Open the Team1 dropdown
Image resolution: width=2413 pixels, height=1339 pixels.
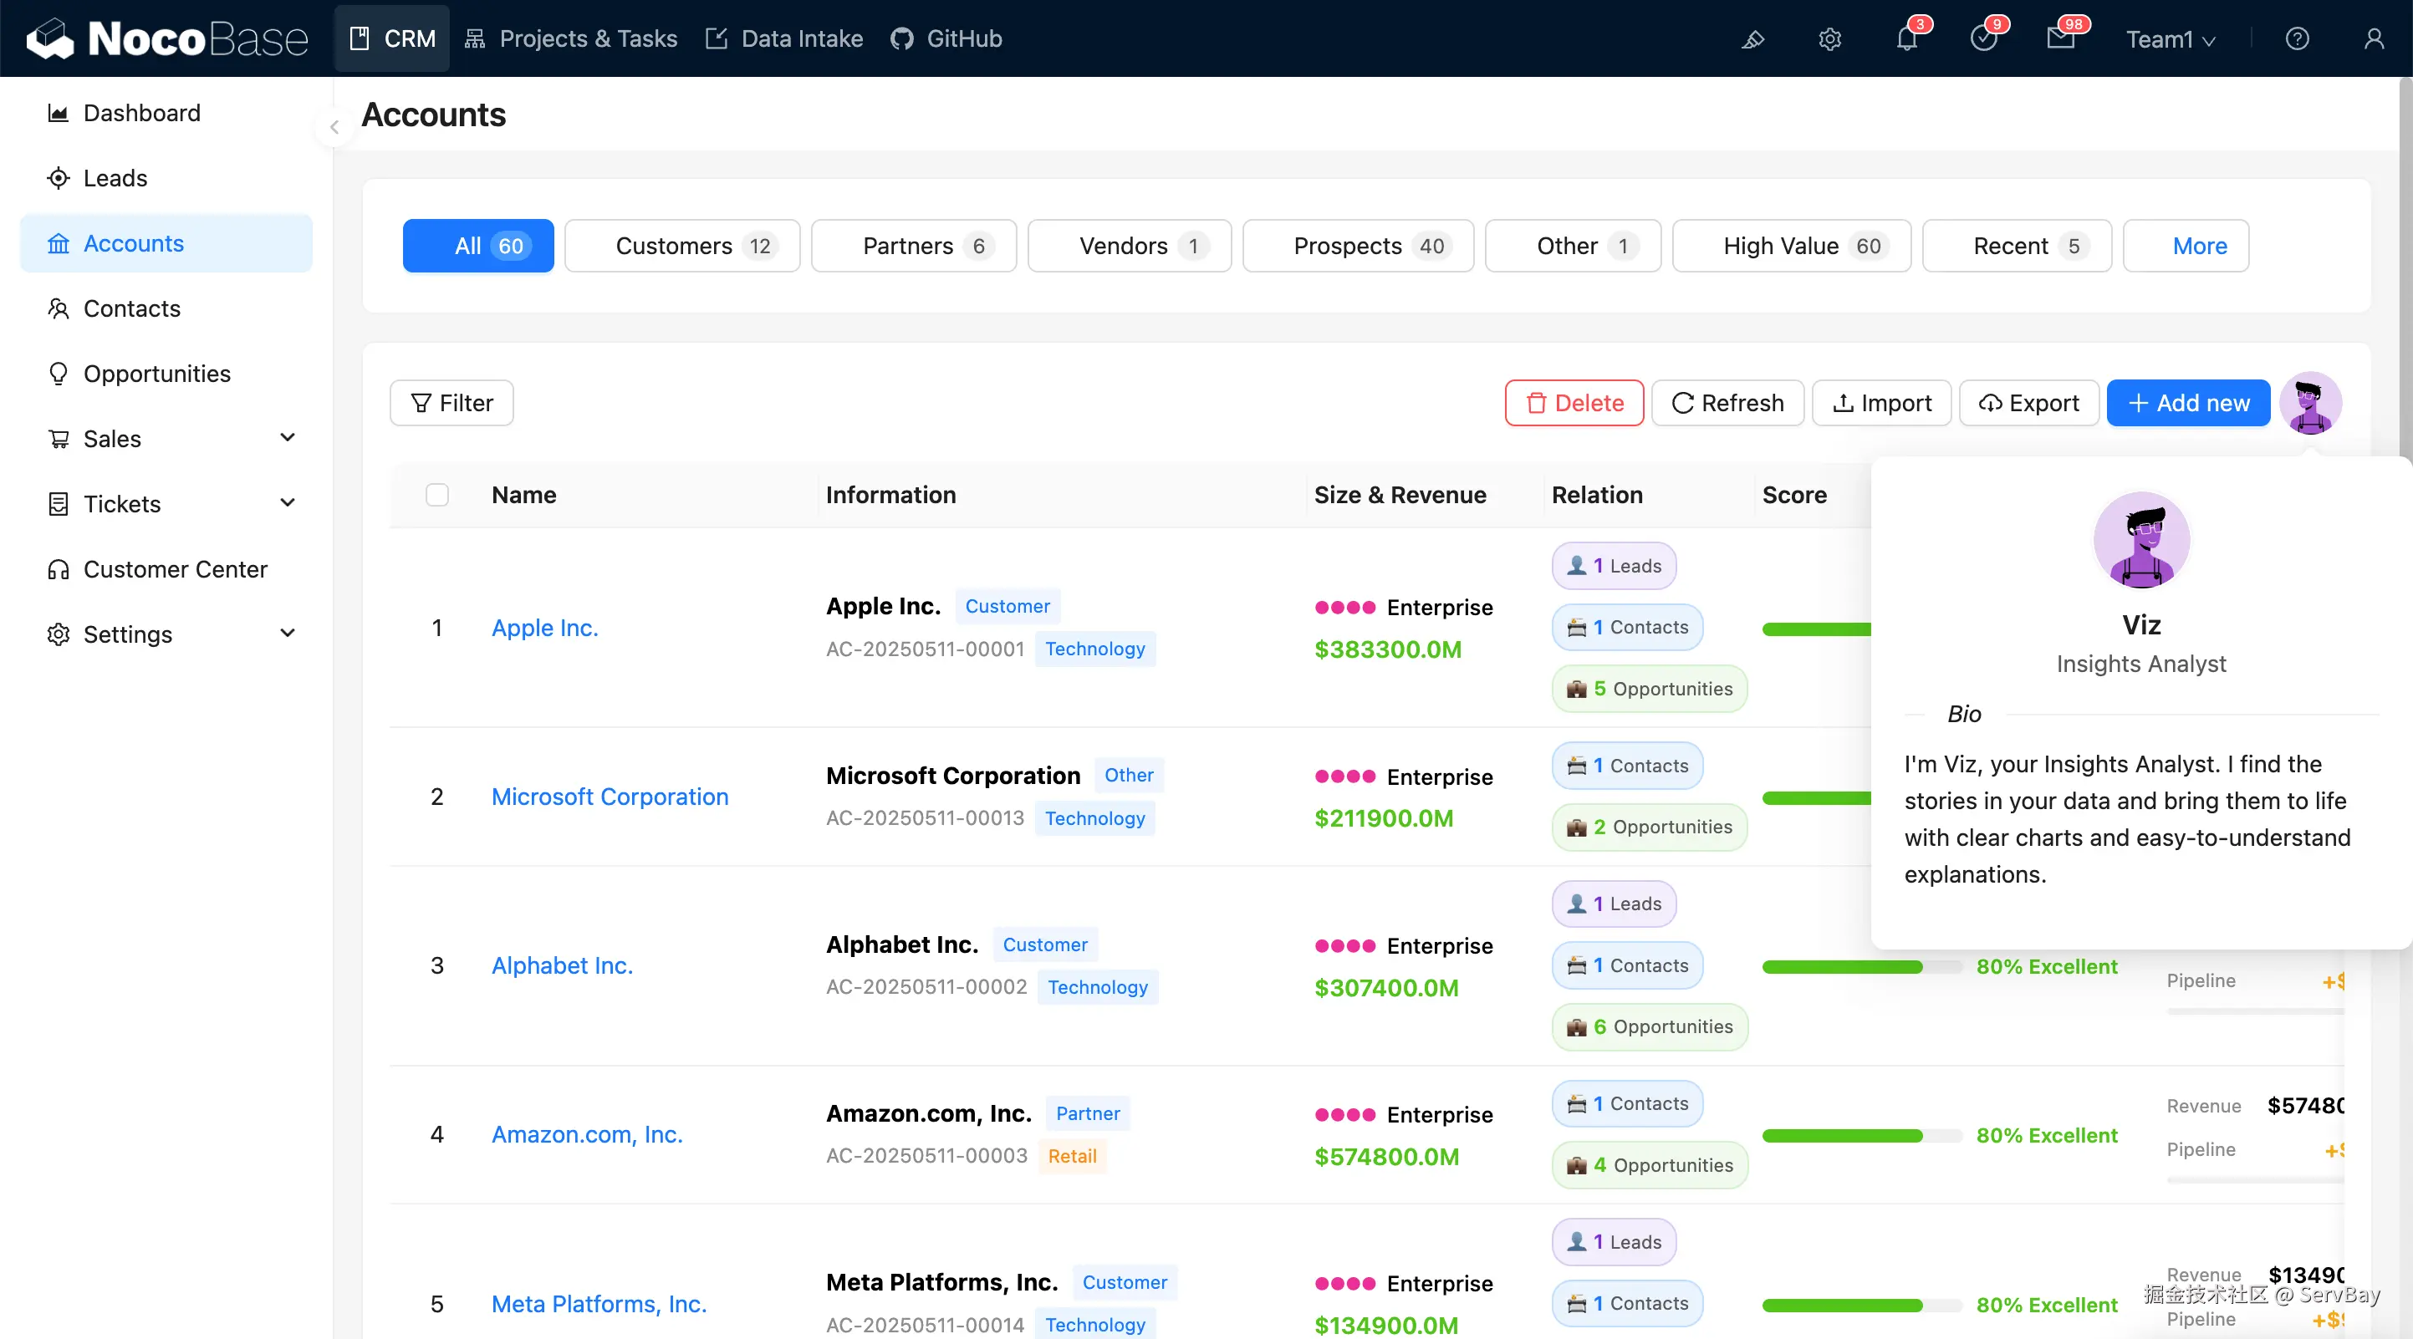[2171, 39]
